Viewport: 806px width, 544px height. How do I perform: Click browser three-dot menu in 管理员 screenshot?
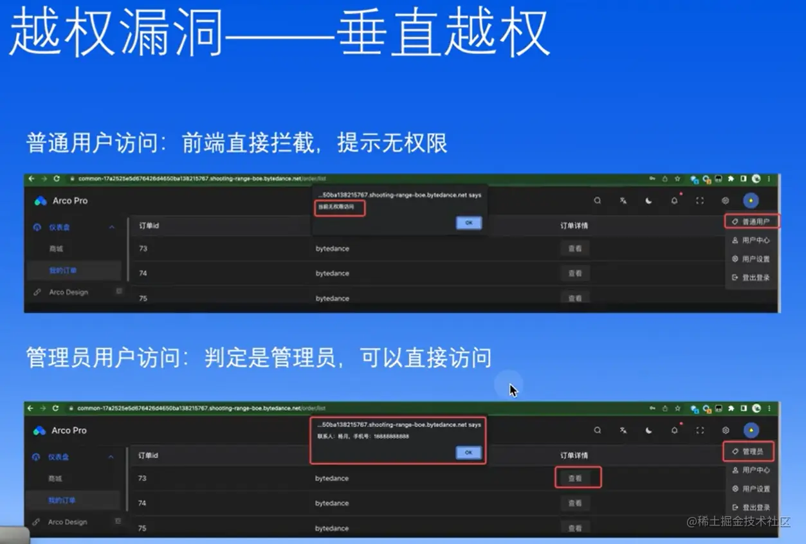click(x=769, y=408)
